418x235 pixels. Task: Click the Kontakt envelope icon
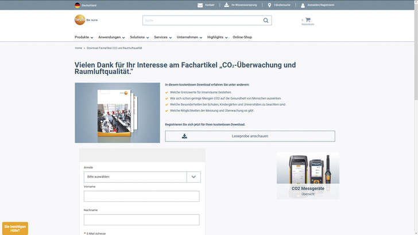click(x=200, y=5)
